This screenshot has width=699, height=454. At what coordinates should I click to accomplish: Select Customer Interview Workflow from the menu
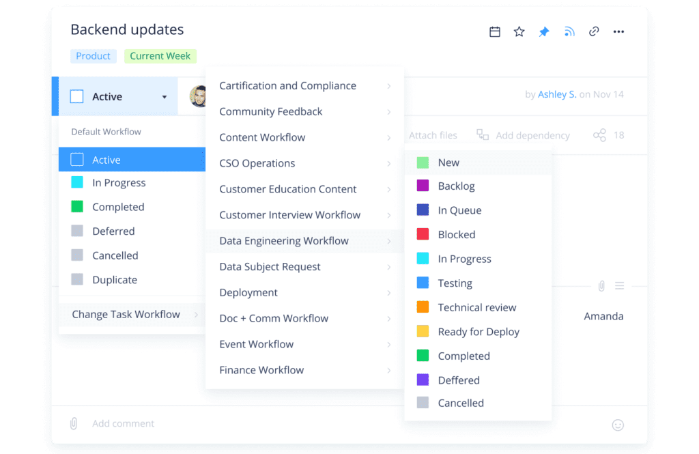pyautogui.click(x=289, y=214)
